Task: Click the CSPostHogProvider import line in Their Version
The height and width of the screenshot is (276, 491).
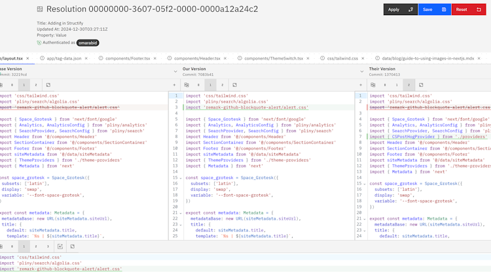Action: 428,137
